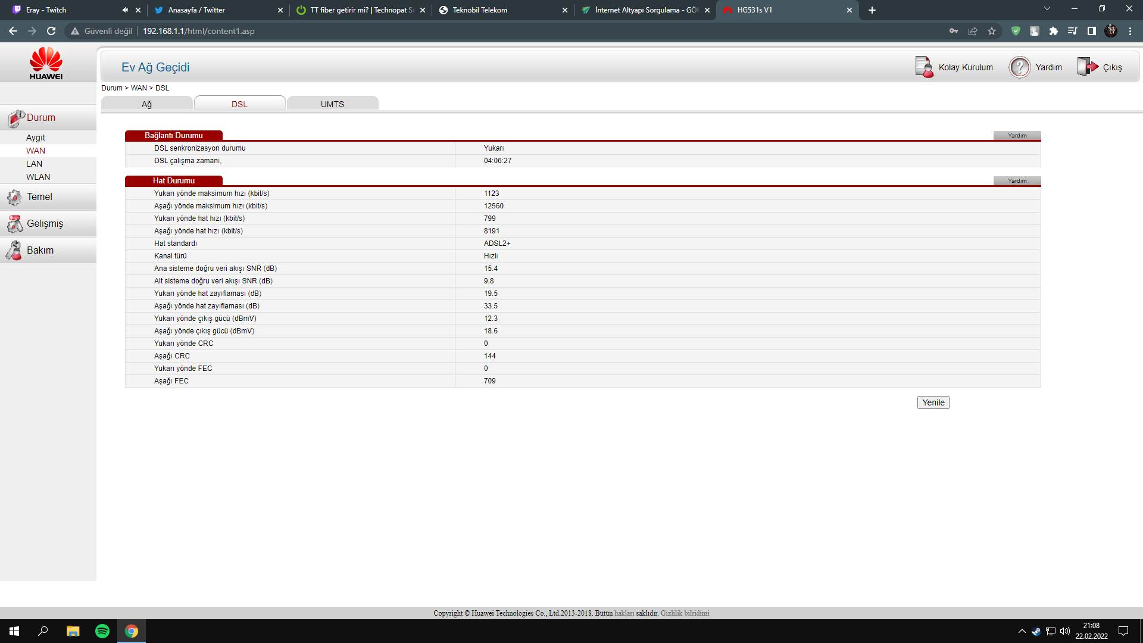Open Chrome tab search dropdown arrow
This screenshot has height=643, width=1143.
coord(1047,9)
